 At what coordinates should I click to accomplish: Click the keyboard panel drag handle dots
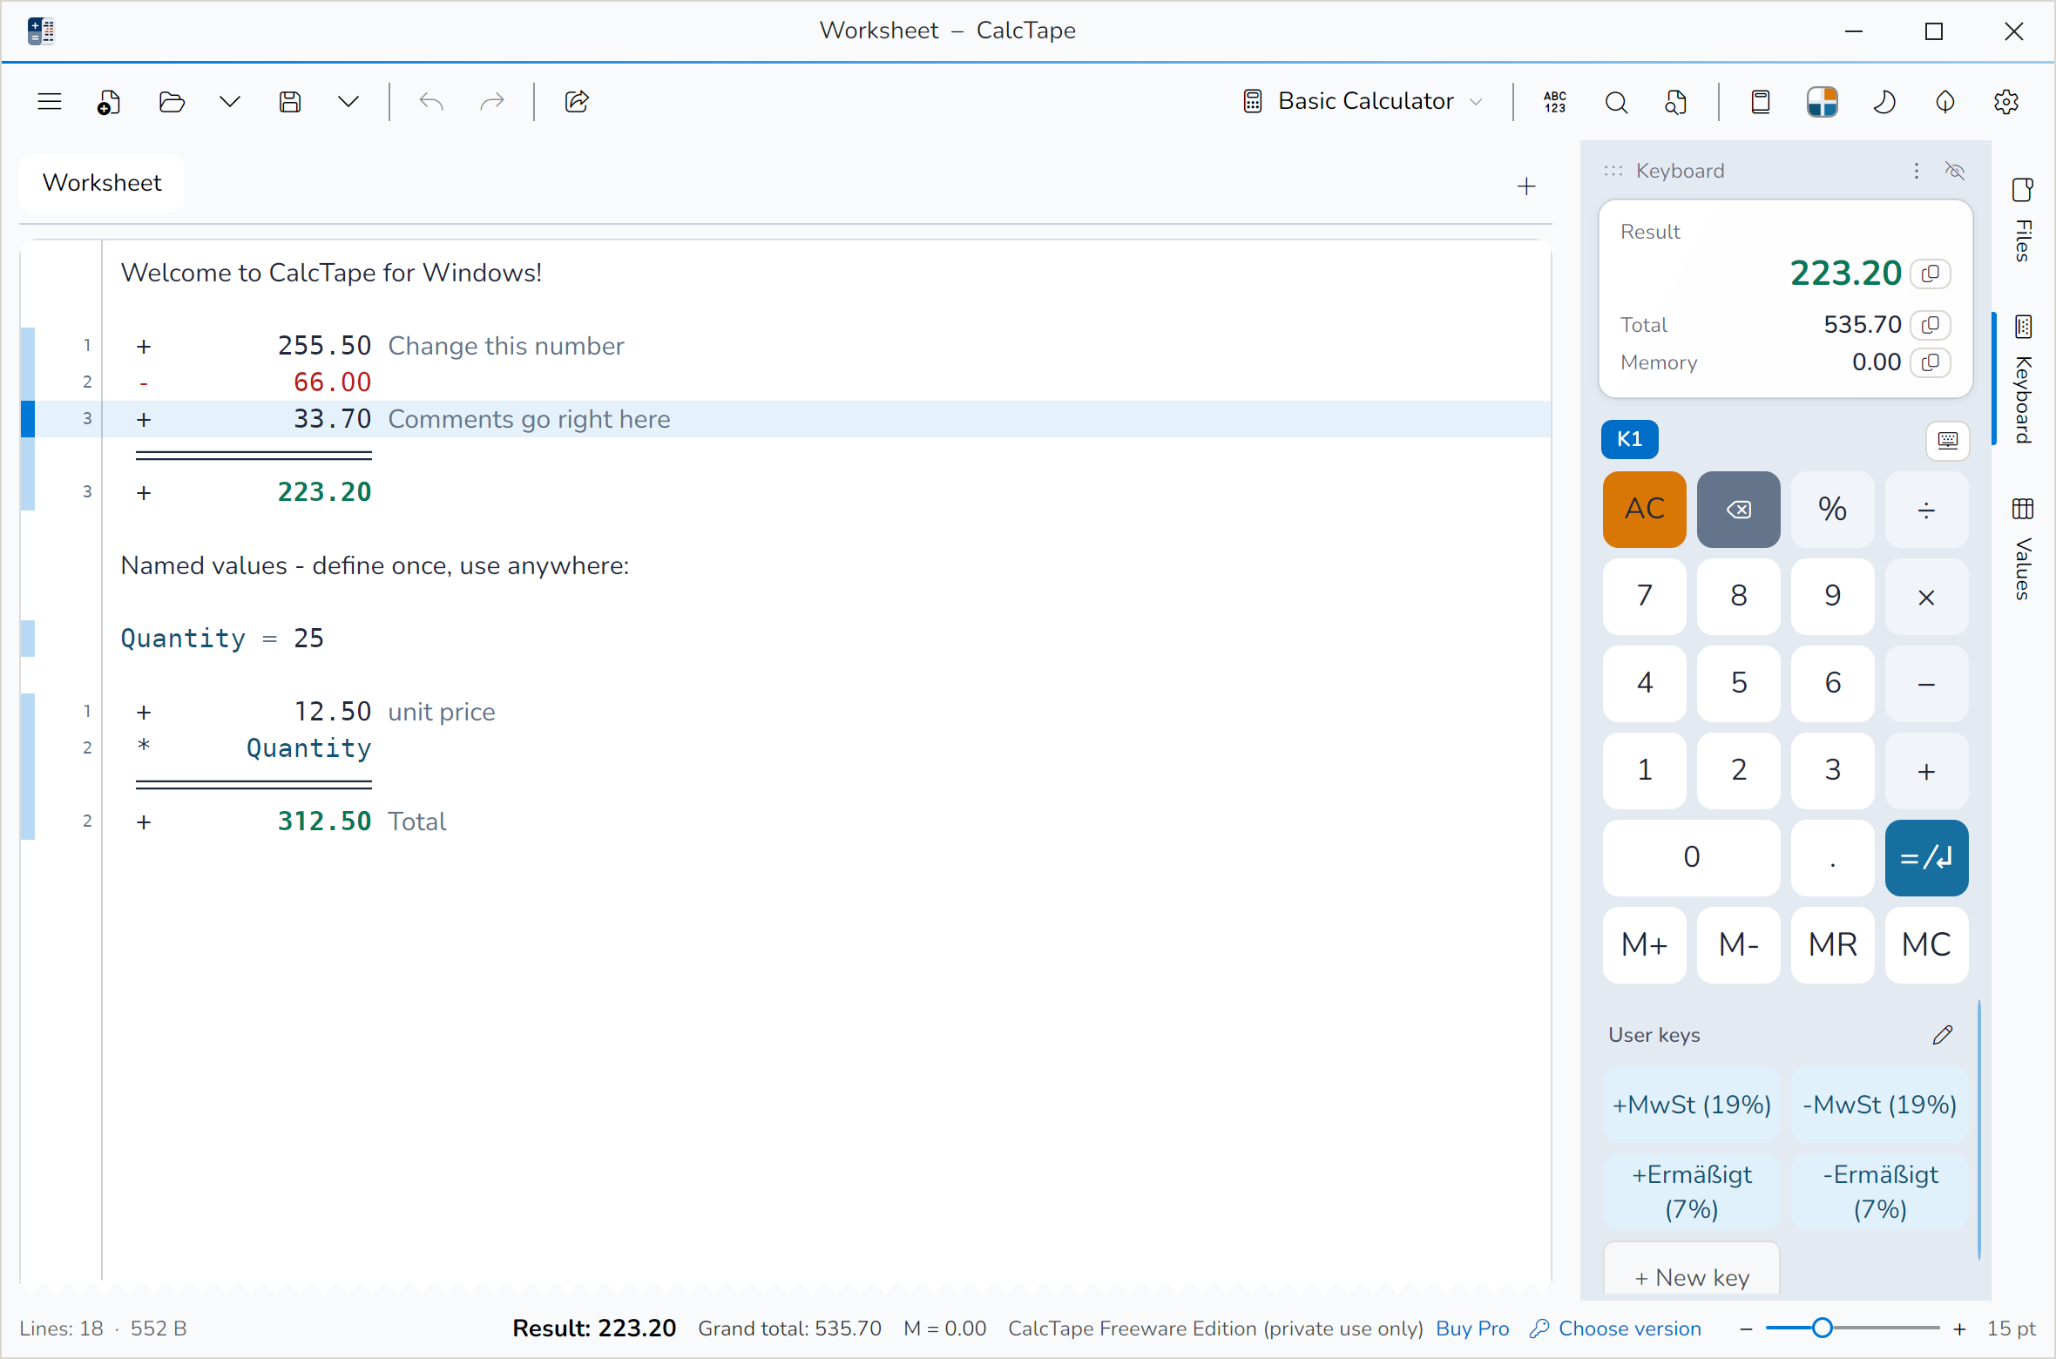coord(1613,171)
